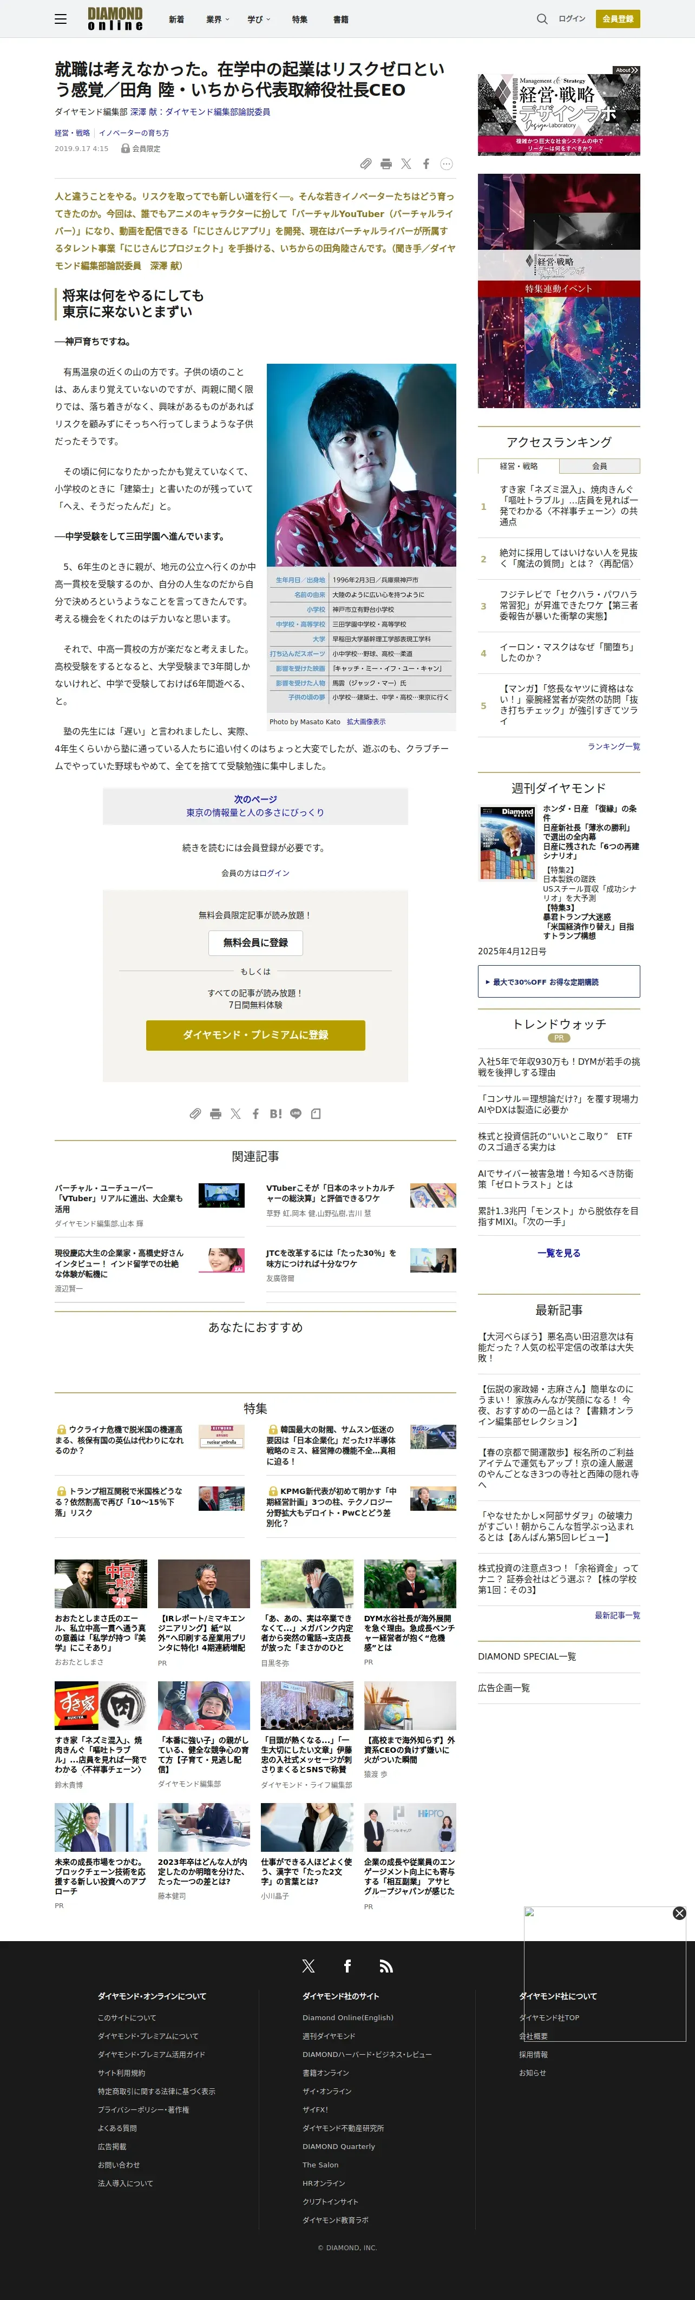Click 最大で30%OFF お得な定期購読 button
The height and width of the screenshot is (2300, 695).
558,981
